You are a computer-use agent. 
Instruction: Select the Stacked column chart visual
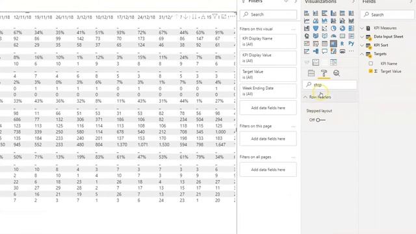315,13
